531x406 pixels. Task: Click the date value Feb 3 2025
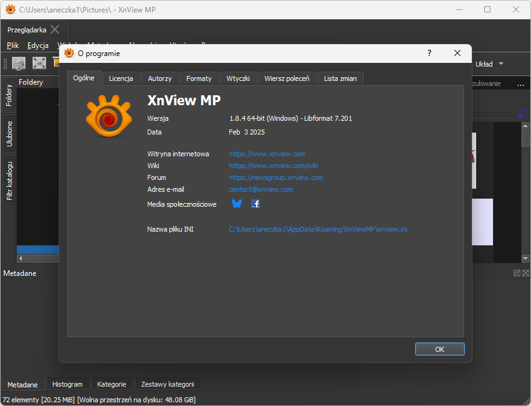(x=247, y=132)
